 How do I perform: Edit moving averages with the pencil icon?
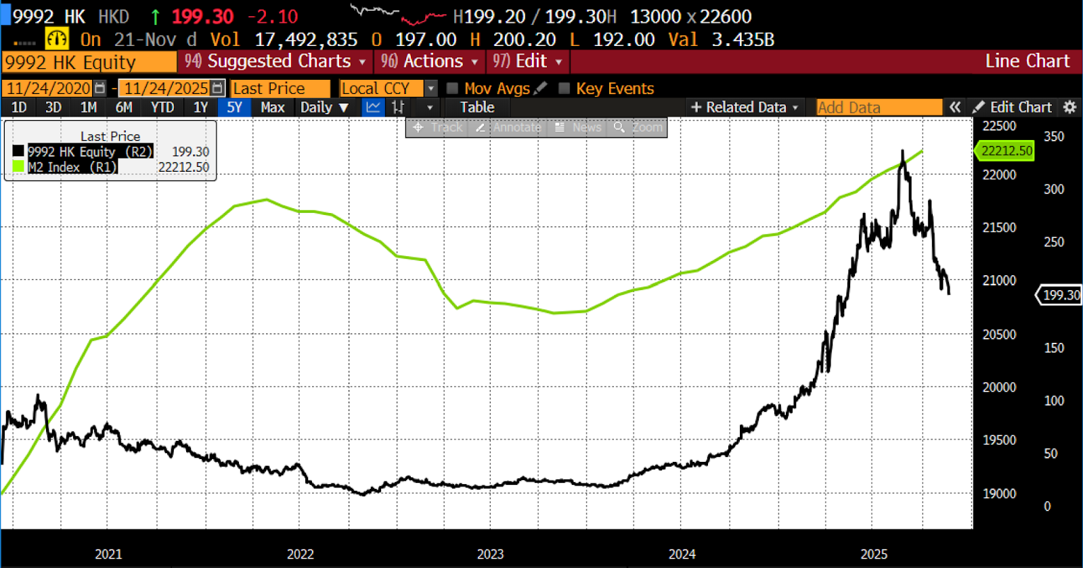(540, 89)
